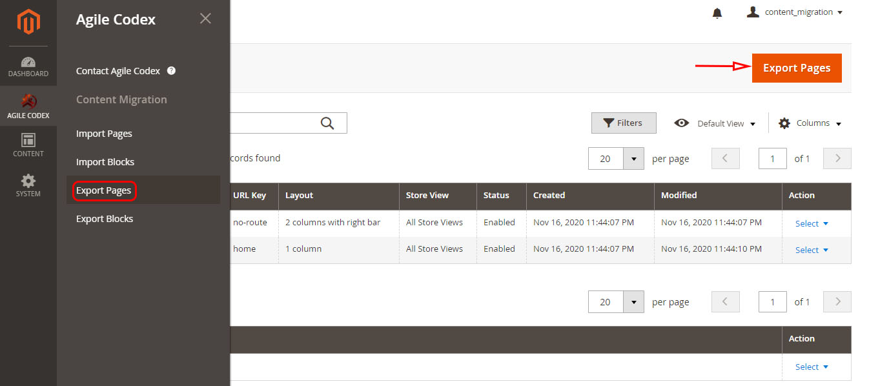The image size is (869, 386).
Task: Click the search magnifier icon
Action: [x=327, y=123]
